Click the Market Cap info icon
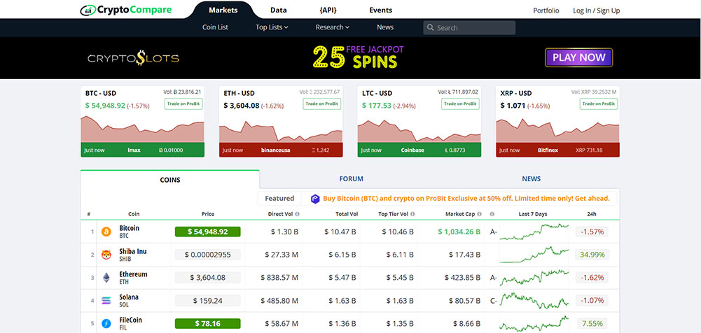 click(x=479, y=214)
